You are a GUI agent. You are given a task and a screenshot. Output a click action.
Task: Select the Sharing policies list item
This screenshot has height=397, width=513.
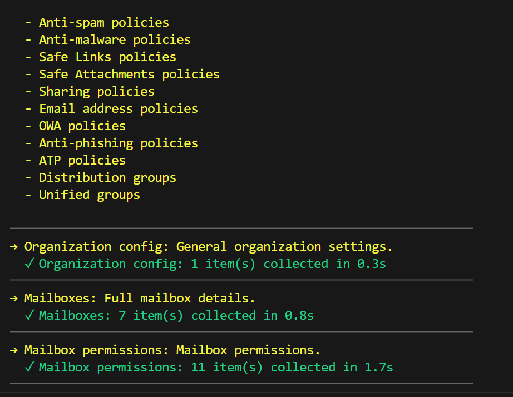click(96, 92)
